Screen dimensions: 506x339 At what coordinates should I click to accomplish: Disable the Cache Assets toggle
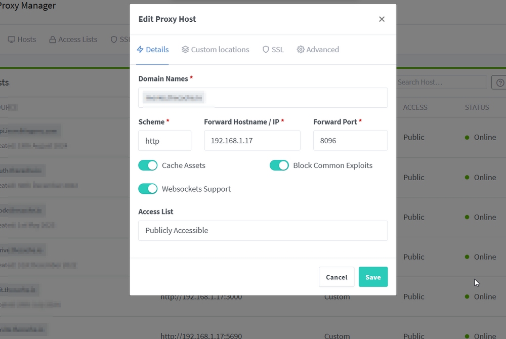(x=148, y=165)
